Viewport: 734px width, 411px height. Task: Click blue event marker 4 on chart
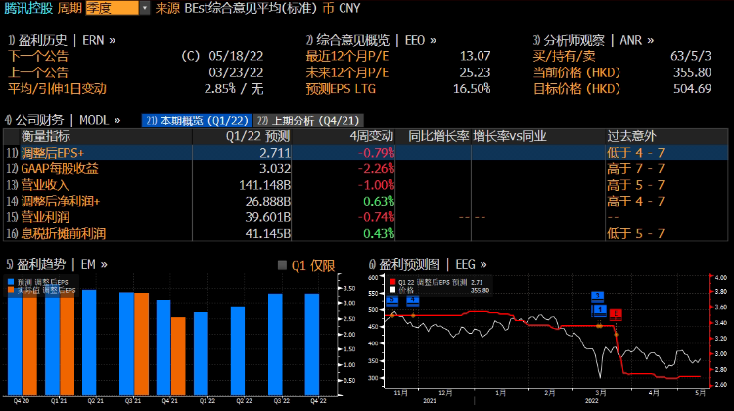(412, 300)
